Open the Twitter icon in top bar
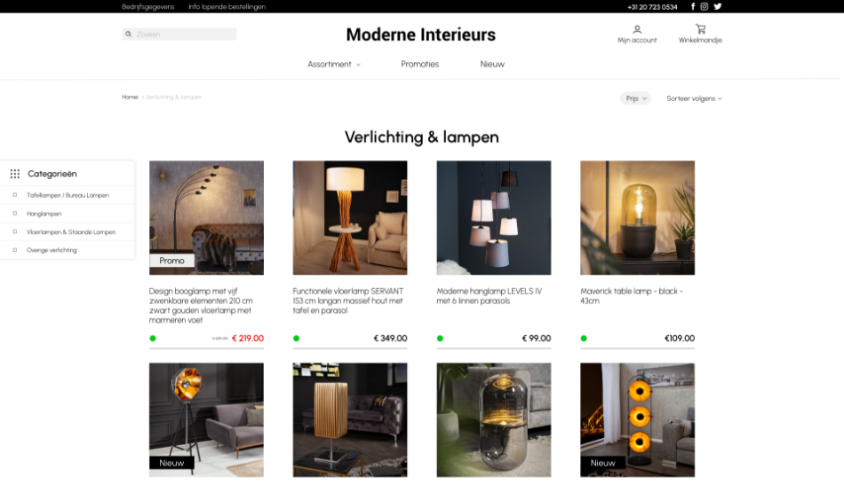Image resolution: width=844 pixels, height=485 pixels. point(718,6)
